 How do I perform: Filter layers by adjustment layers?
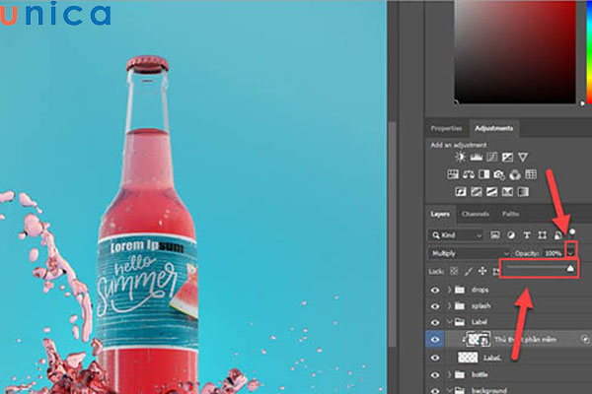(x=511, y=235)
